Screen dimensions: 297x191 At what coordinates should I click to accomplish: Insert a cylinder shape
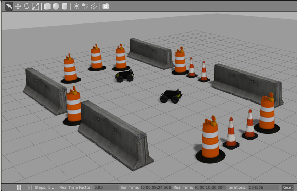click(x=65, y=6)
